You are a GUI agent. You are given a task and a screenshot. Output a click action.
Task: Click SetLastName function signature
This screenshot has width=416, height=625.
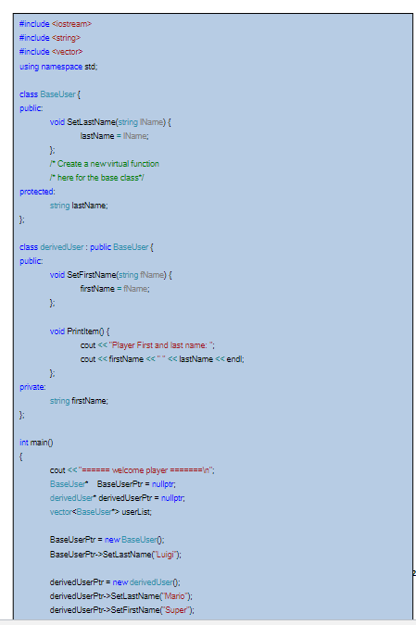pyautogui.click(x=110, y=122)
